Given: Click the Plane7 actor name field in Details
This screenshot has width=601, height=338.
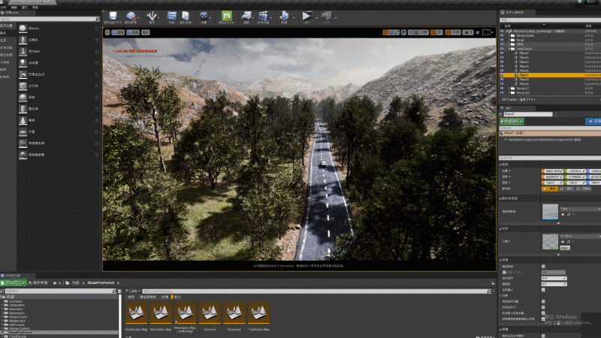Looking at the screenshot, I should tap(528, 114).
